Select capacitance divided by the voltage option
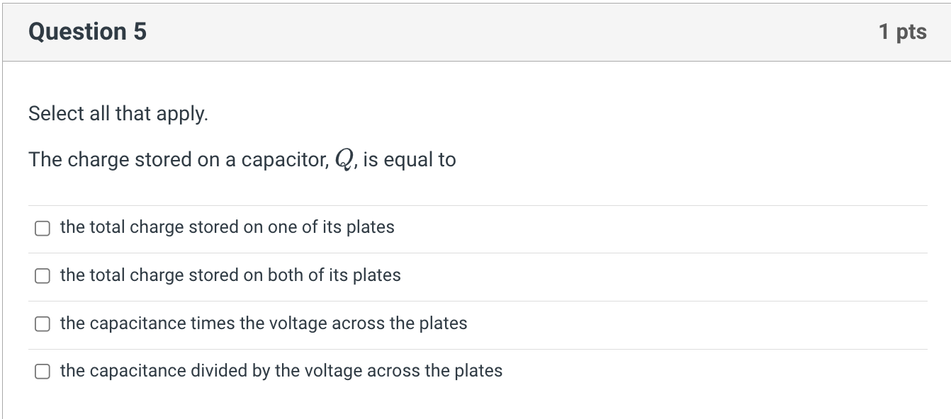951x419 pixels. pyautogui.click(x=42, y=370)
